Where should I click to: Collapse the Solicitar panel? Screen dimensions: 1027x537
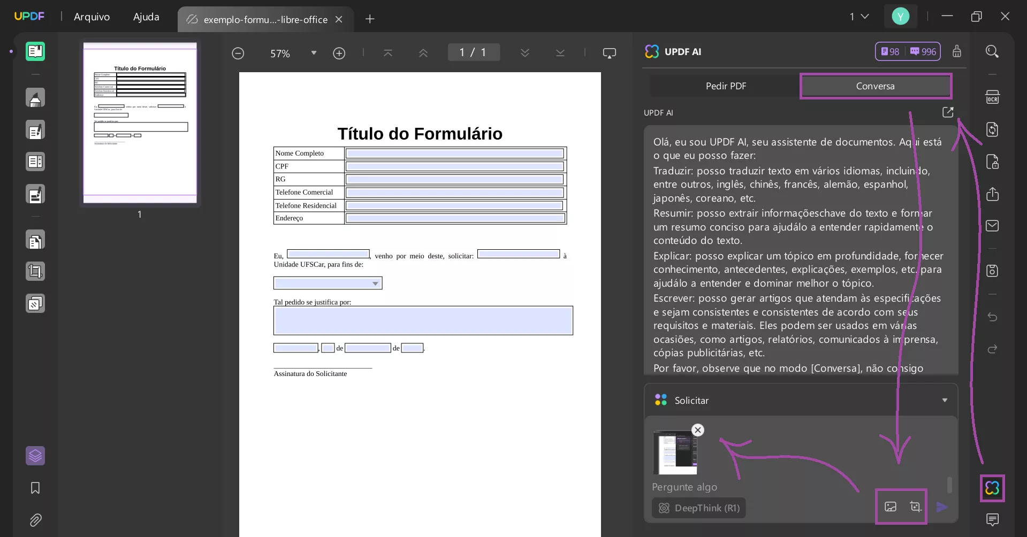[x=944, y=400]
